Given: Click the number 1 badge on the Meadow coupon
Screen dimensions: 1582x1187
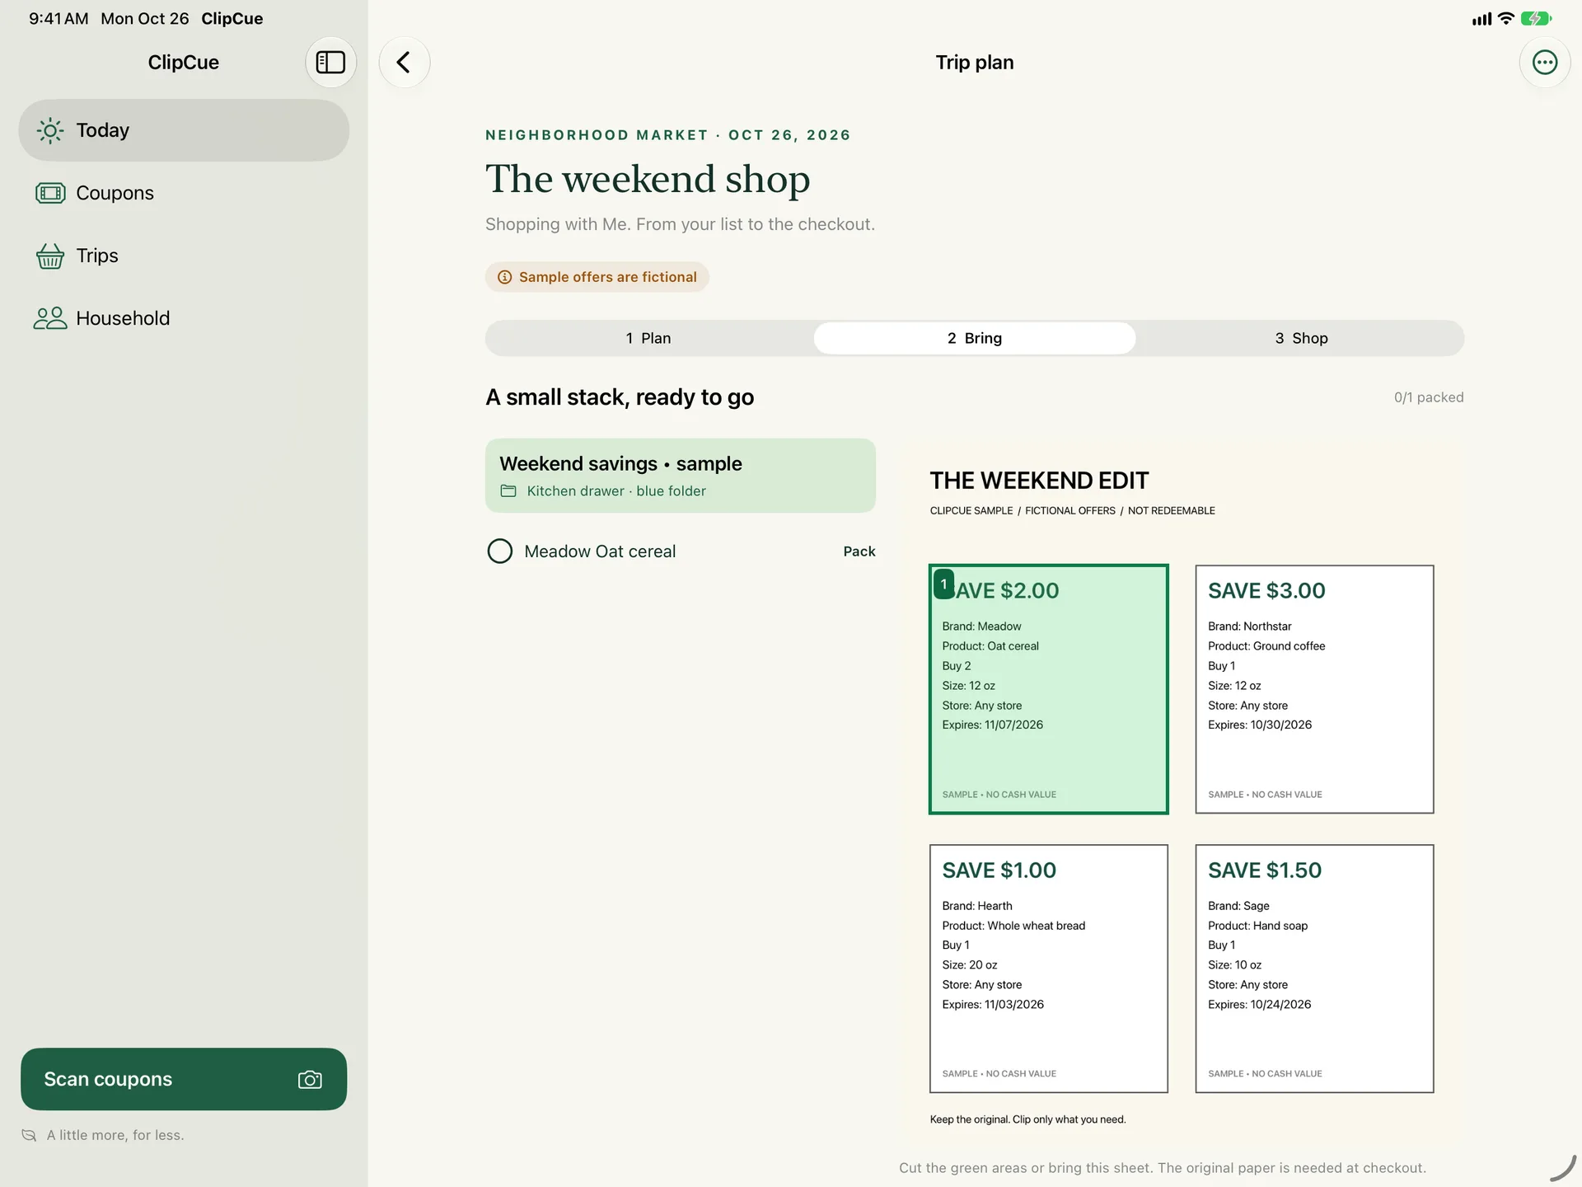Looking at the screenshot, I should 943,584.
